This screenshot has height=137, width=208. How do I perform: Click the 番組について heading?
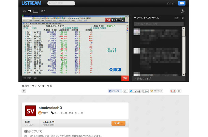coord(33,131)
